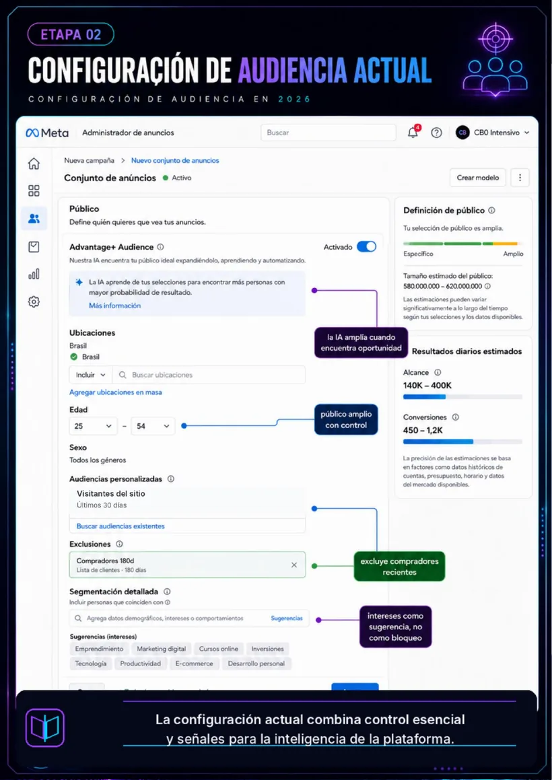
Task: Click the Nueva campaña breadcrumb
Action: coord(89,161)
